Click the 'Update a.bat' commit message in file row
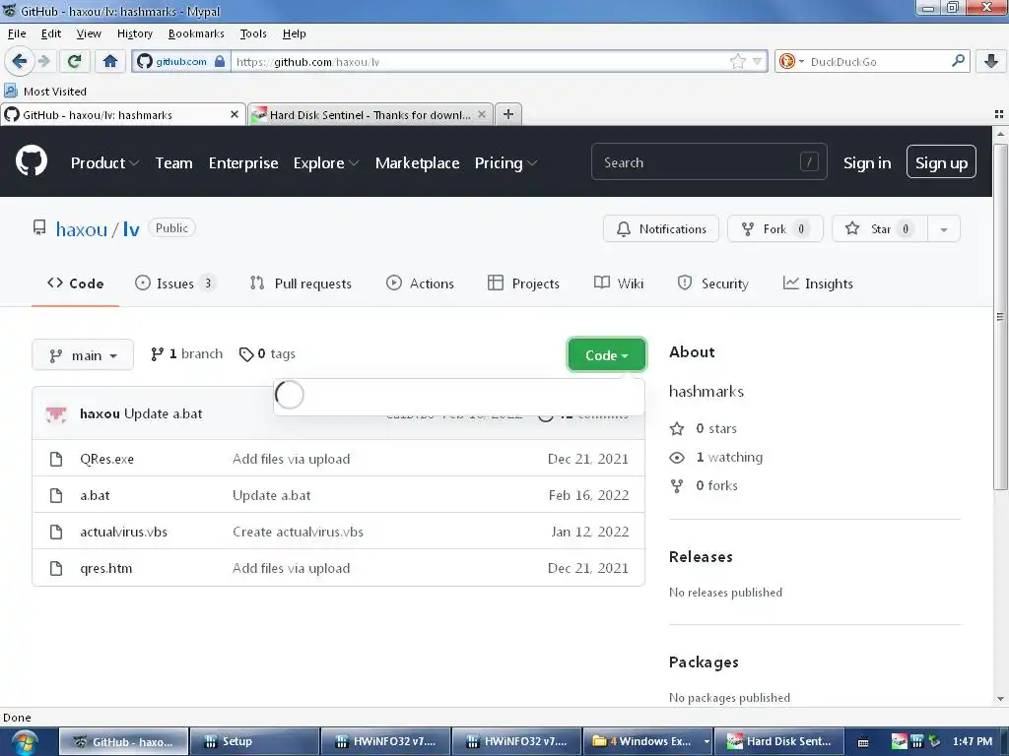The image size is (1009, 756). (272, 496)
